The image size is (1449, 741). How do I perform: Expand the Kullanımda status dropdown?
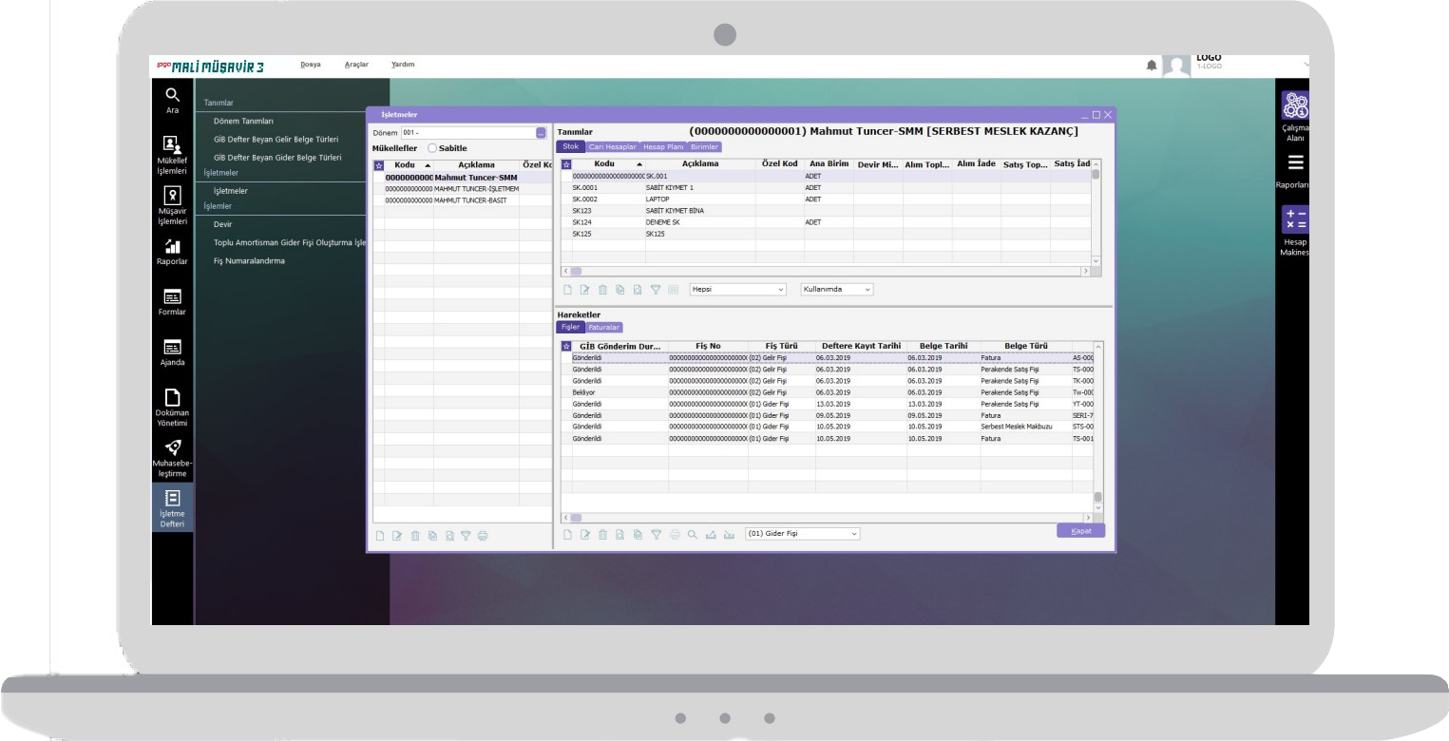click(x=836, y=289)
